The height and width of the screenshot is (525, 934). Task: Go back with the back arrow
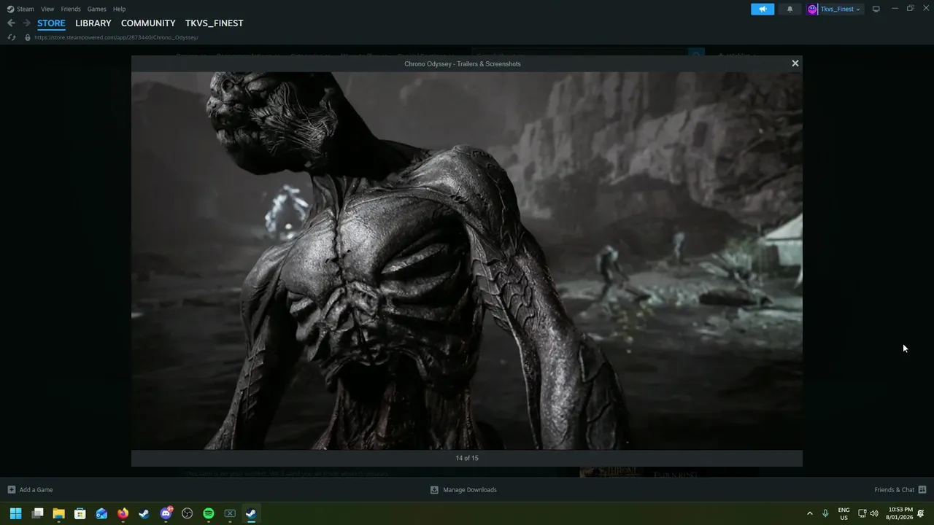(11, 23)
